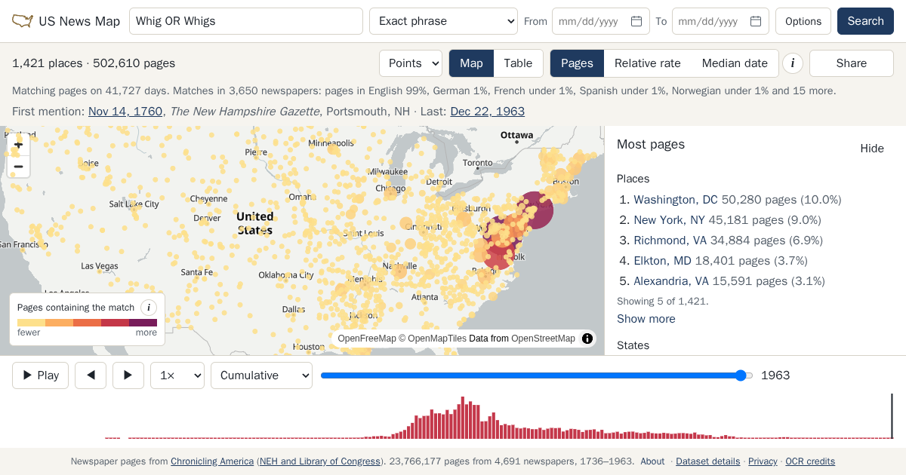This screenshot has height=475, width=906.
Task: Open the About footer link
Action: (x=652, y=461)
